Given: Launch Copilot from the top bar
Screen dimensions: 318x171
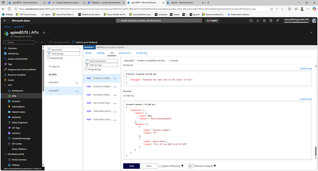Looking at the screenshot, I should [x=212, y=20].
